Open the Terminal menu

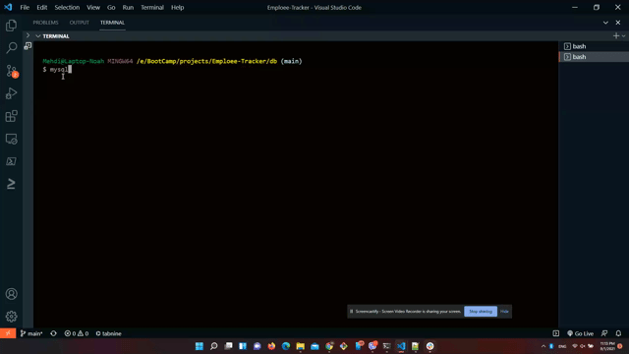[152, 7]
